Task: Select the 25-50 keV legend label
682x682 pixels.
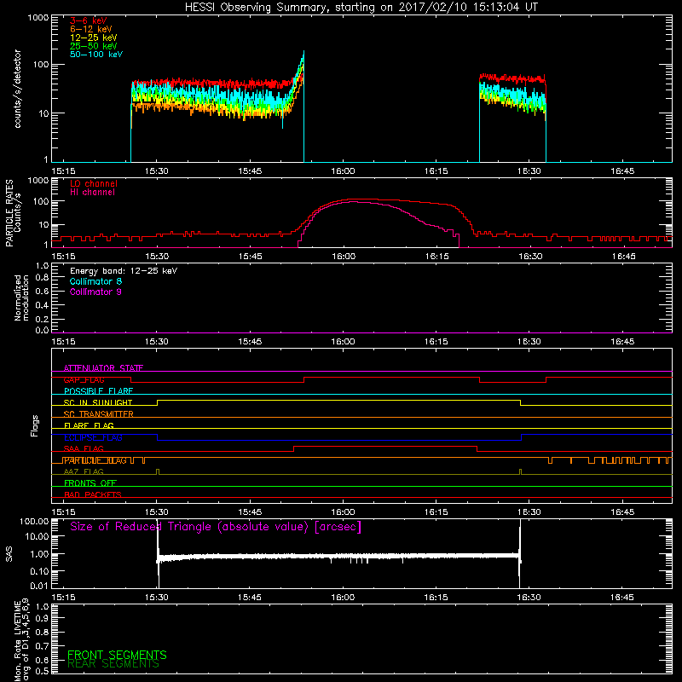Action: (94, 46)
